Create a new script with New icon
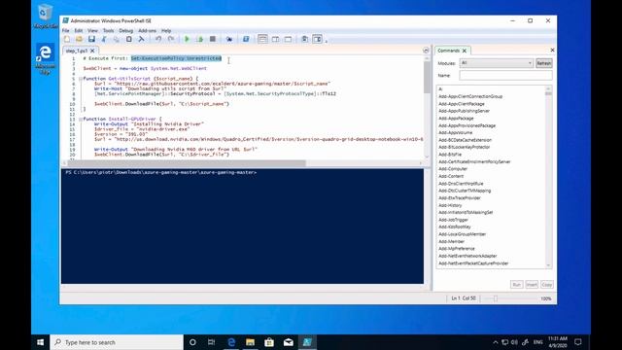Image resolution: width=622 pixels, height=350 pixels. coord(67,39)
